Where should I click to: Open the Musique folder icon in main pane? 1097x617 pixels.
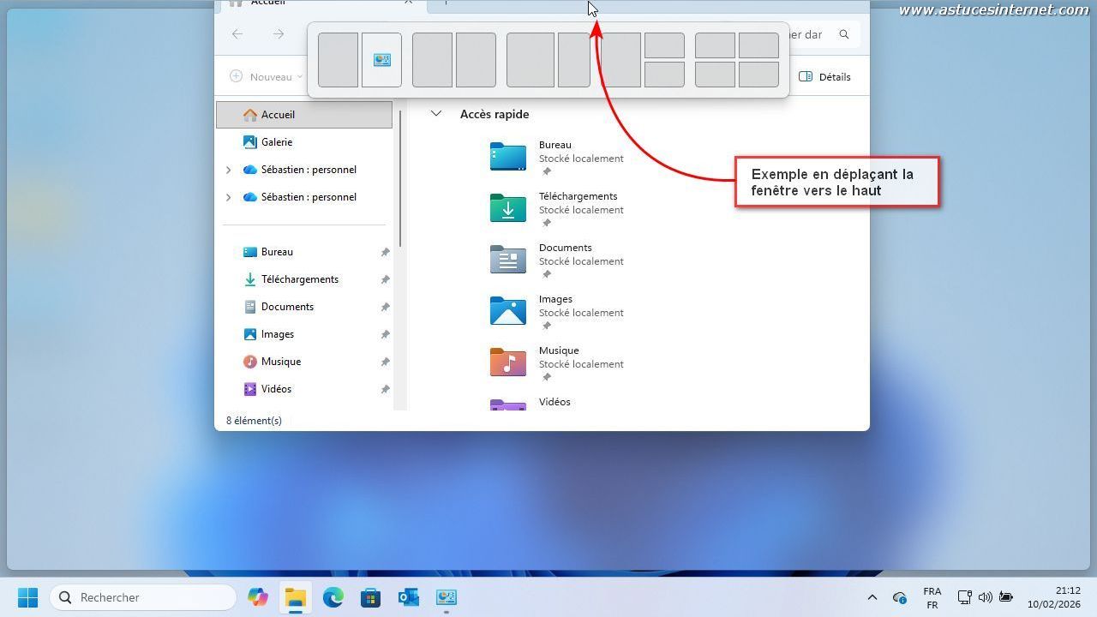[508, 362]
